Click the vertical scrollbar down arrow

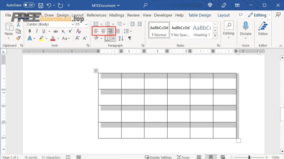coord(282,151)
